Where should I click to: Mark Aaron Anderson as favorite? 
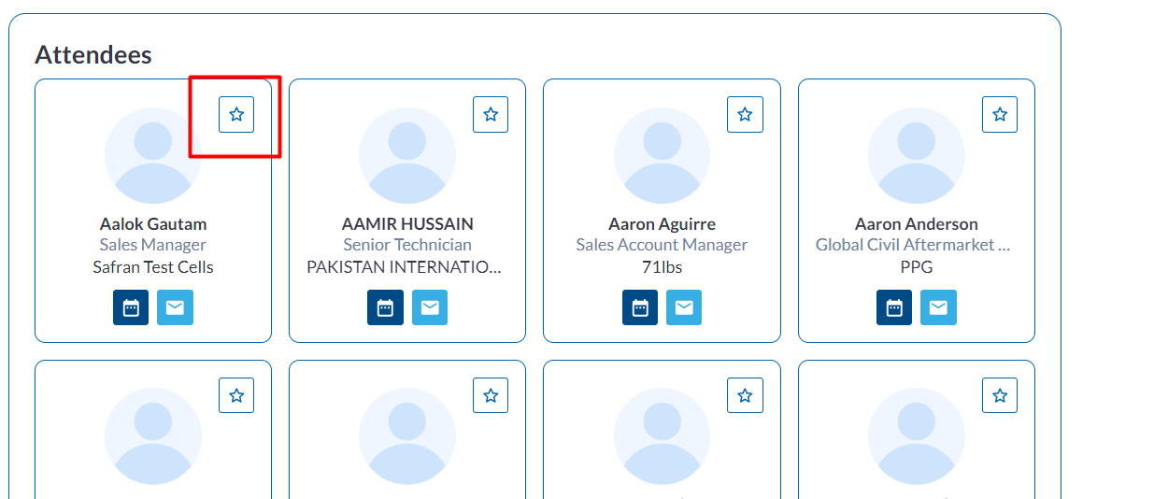(1000, 114)
